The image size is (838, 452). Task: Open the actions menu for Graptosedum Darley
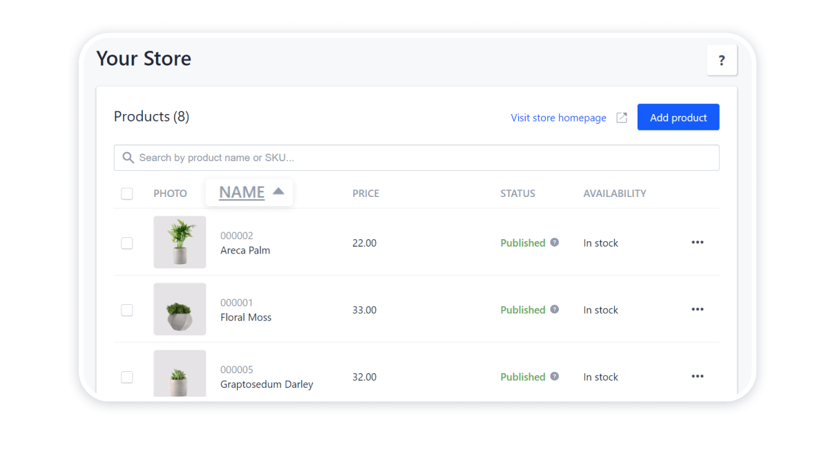click(x=697, y=376)
